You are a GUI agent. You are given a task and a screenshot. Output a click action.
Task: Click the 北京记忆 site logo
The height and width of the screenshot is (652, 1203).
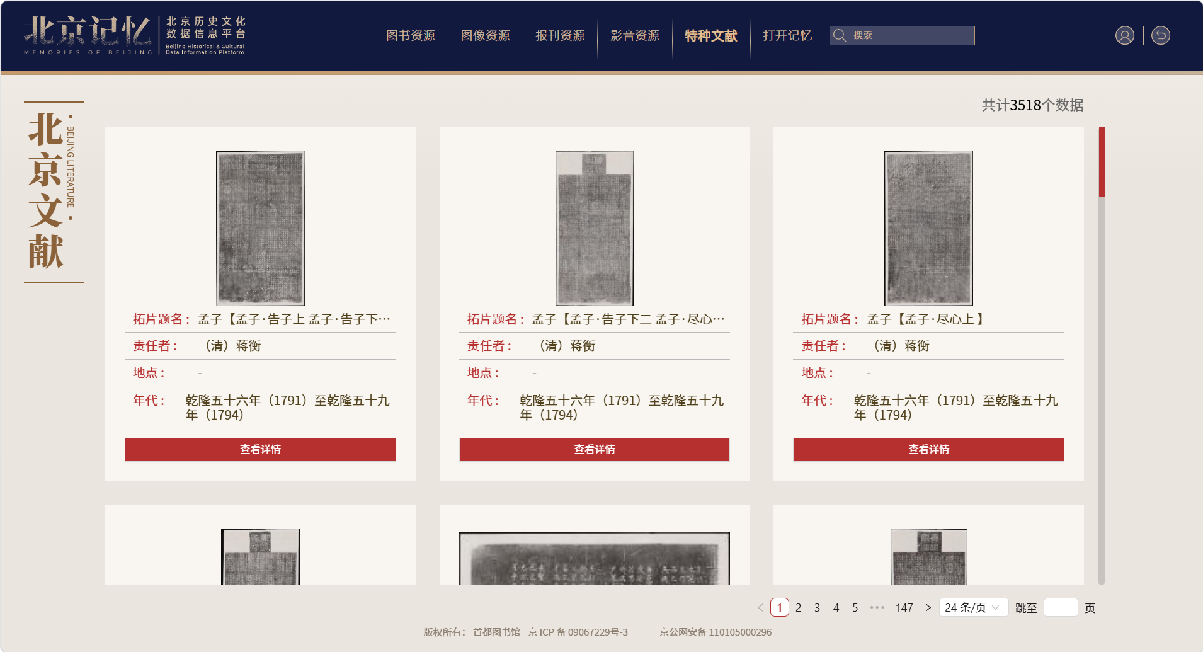click(x=88, y=34)
